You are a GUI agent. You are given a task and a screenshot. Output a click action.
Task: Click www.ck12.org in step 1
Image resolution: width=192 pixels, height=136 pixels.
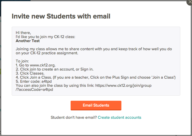(x=43, y=65)
